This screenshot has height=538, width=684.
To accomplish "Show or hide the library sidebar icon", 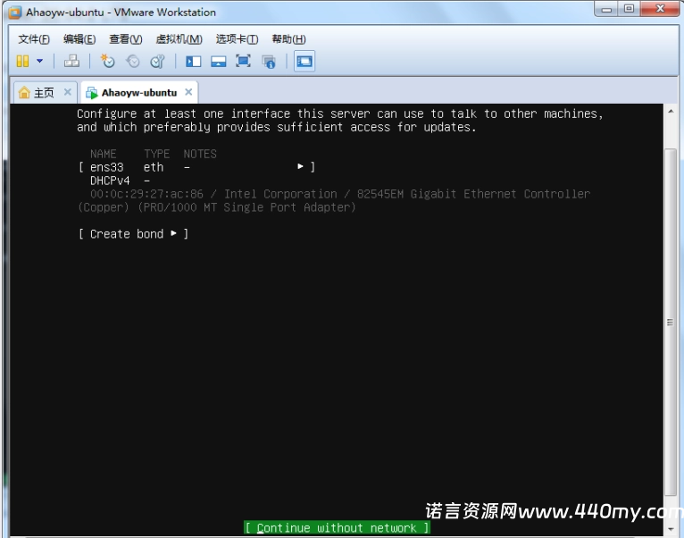I will tap(193, 61).
